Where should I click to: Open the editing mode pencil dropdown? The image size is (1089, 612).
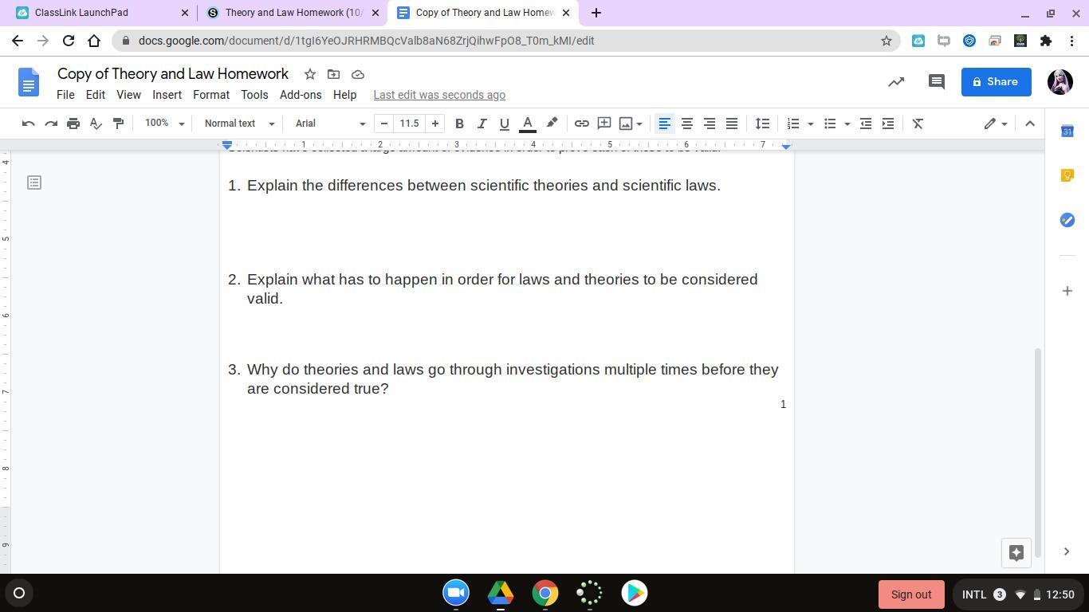click(x=996, y=124)
